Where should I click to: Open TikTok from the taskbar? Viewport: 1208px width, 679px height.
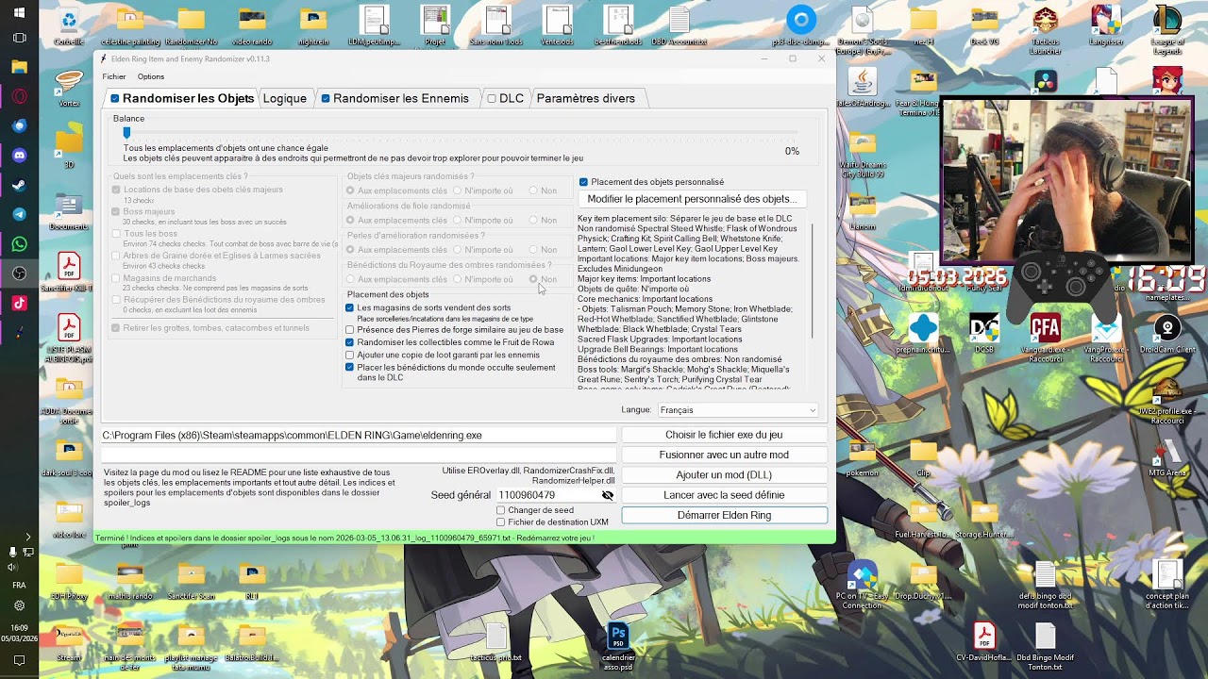[x=20, y=303]
